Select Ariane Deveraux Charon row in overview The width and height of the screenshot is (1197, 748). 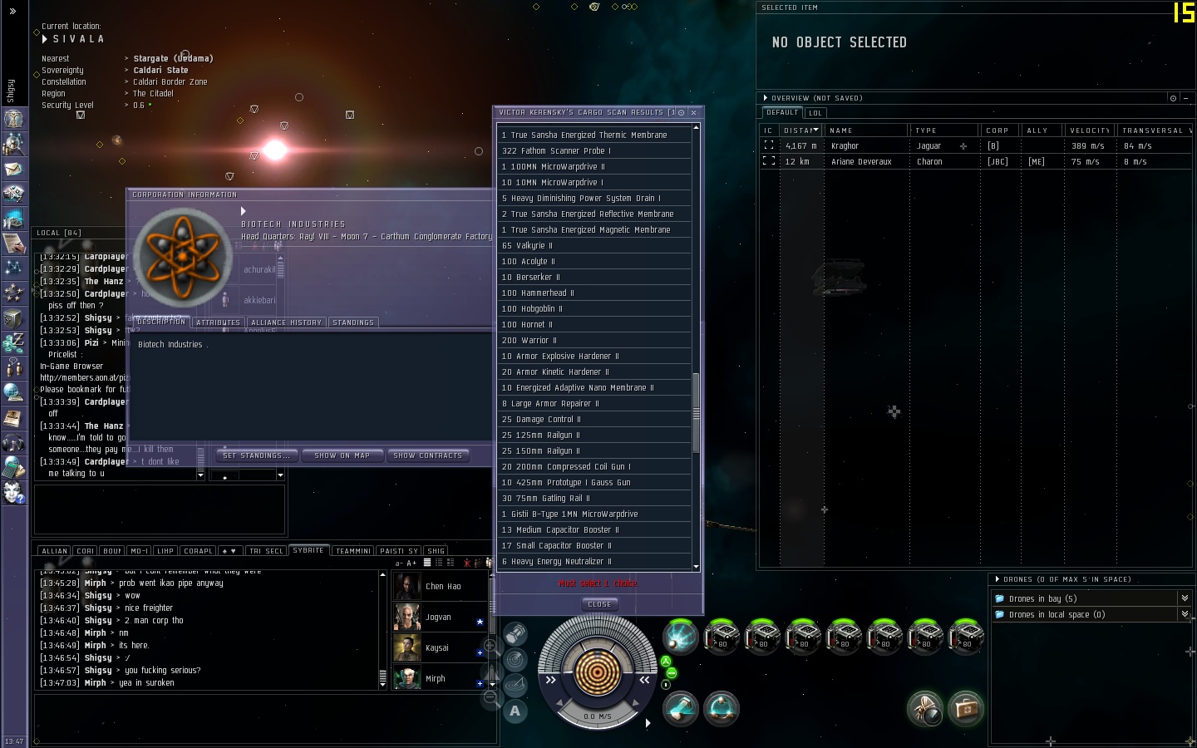click(x=976, y=161)
